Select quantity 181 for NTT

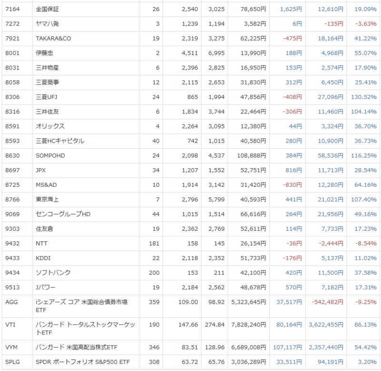tap(154, 244)
